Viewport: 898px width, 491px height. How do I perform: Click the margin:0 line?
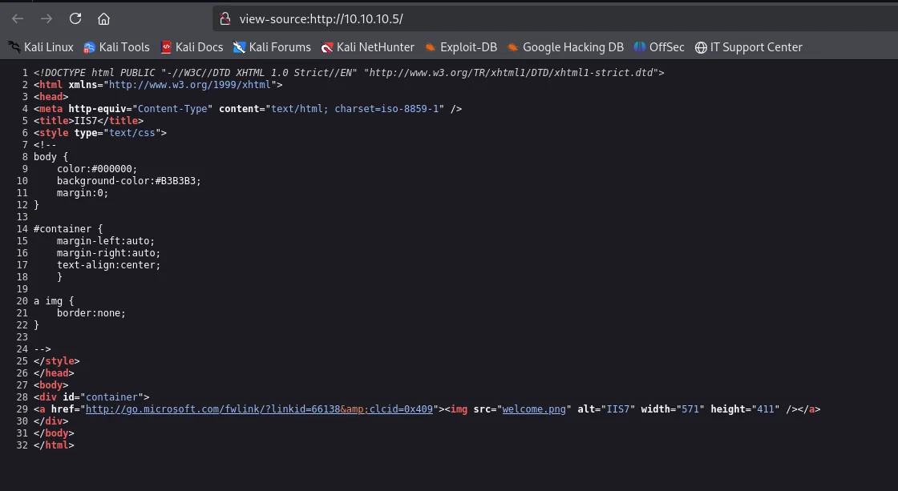83,193
